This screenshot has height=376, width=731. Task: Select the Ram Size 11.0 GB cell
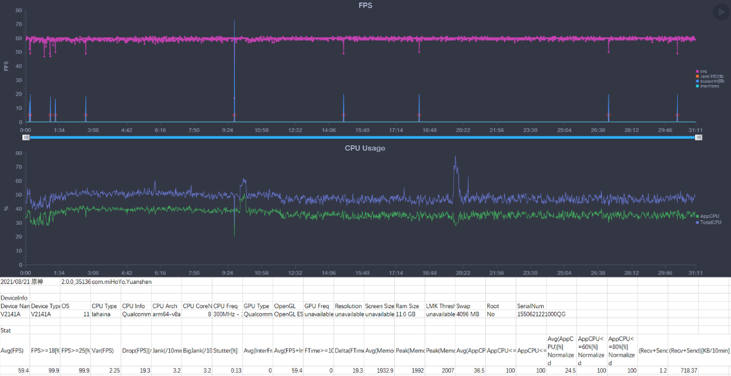410,315
